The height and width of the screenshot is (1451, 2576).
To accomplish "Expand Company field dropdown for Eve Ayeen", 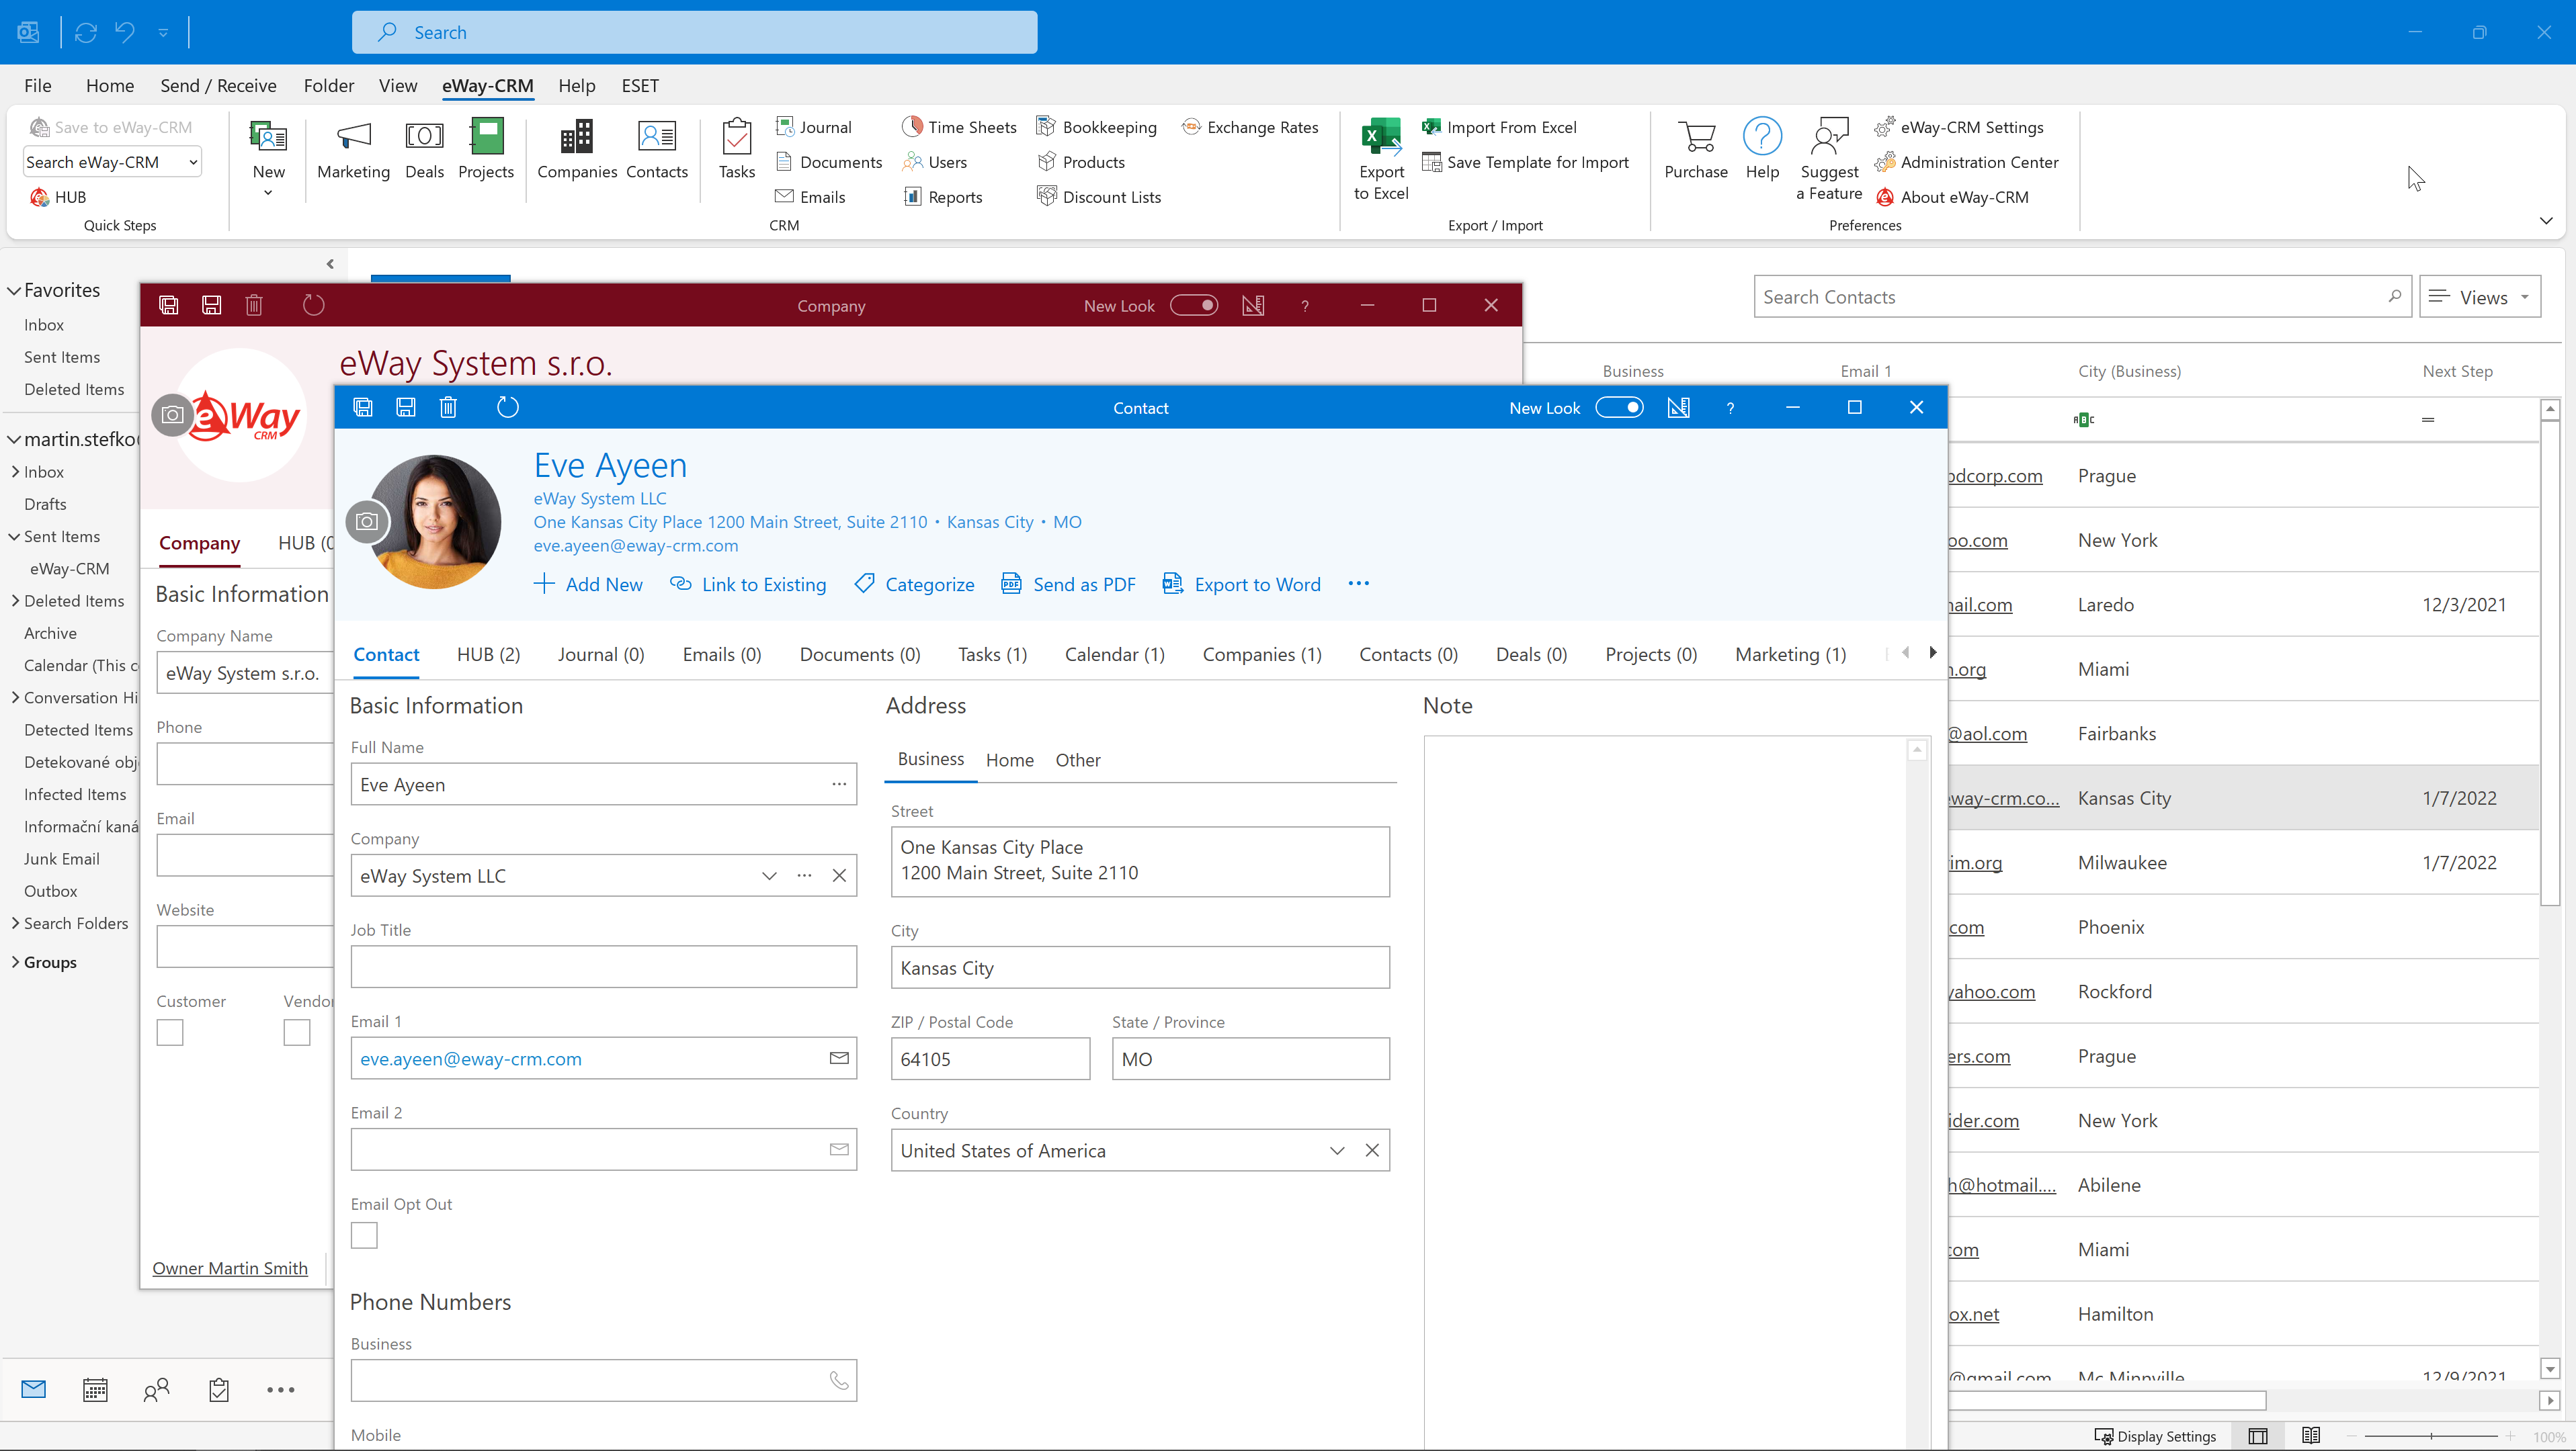I will [x=770, y=874].
